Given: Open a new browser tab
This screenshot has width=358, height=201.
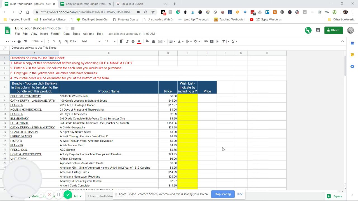Looking at the screenshot, I should [174, 4].
